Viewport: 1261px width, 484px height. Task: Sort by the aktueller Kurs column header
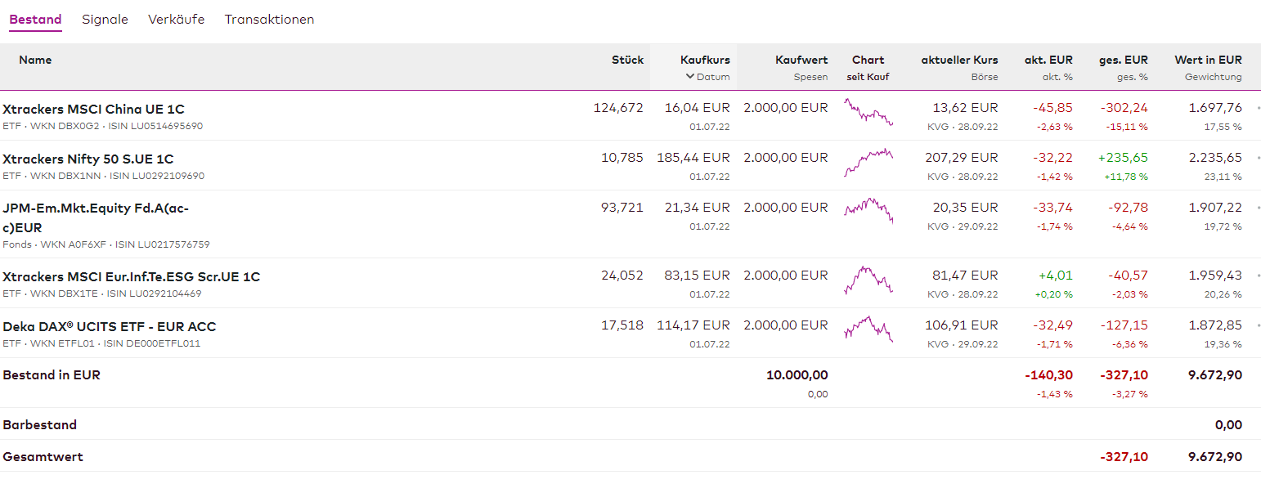pyautogui.click(x=959, y=60)
